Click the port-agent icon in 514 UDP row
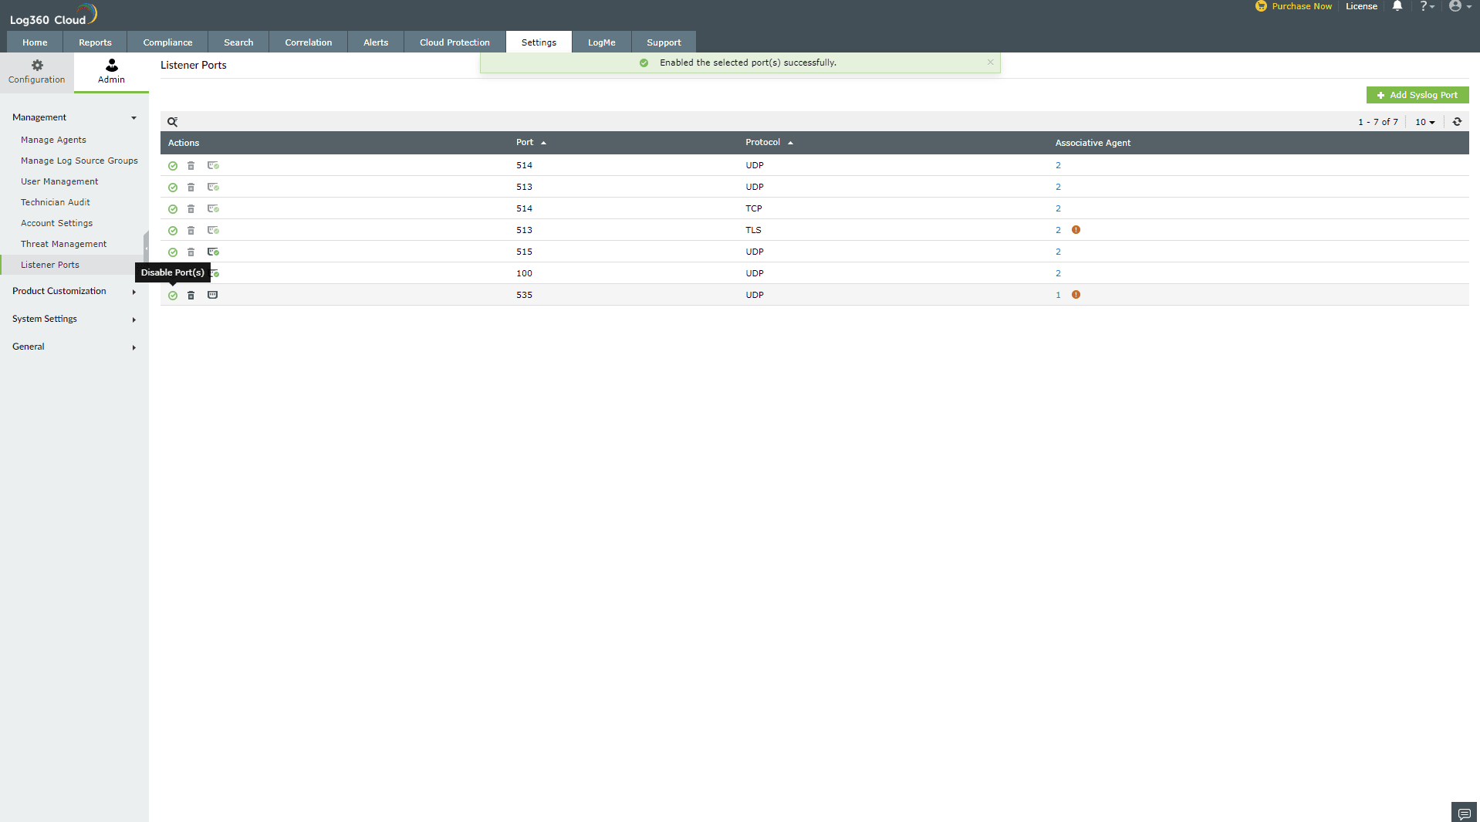Screen dimensions: 1480x822 tap(213, 166)
